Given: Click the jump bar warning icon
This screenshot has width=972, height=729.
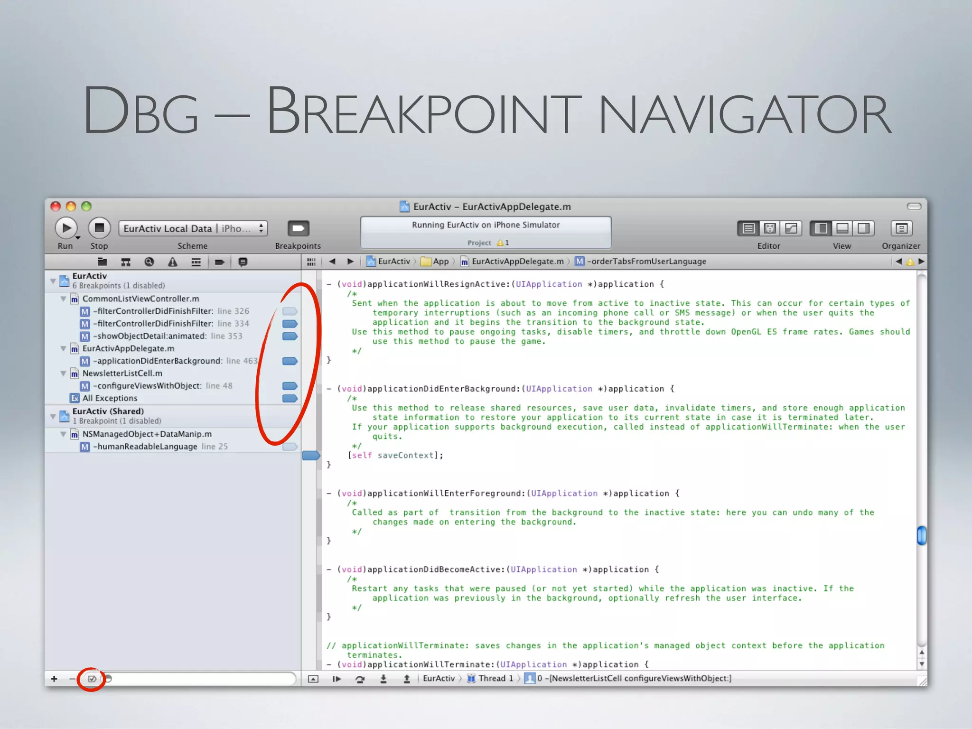Looking at the screenshot, I should pyautogui.click(x=910, y=262).
